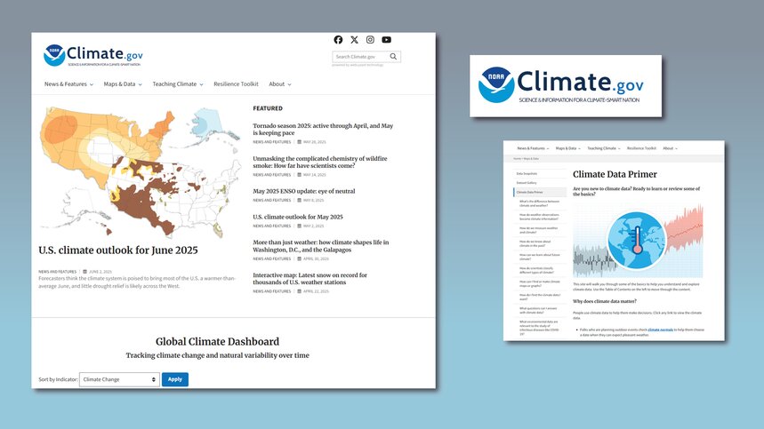This screenshot has width=764, height=429.
Task: Click NEWS AND FEATURES label beside APRIL 30, 2025
Action: click(x=271, y=258)
